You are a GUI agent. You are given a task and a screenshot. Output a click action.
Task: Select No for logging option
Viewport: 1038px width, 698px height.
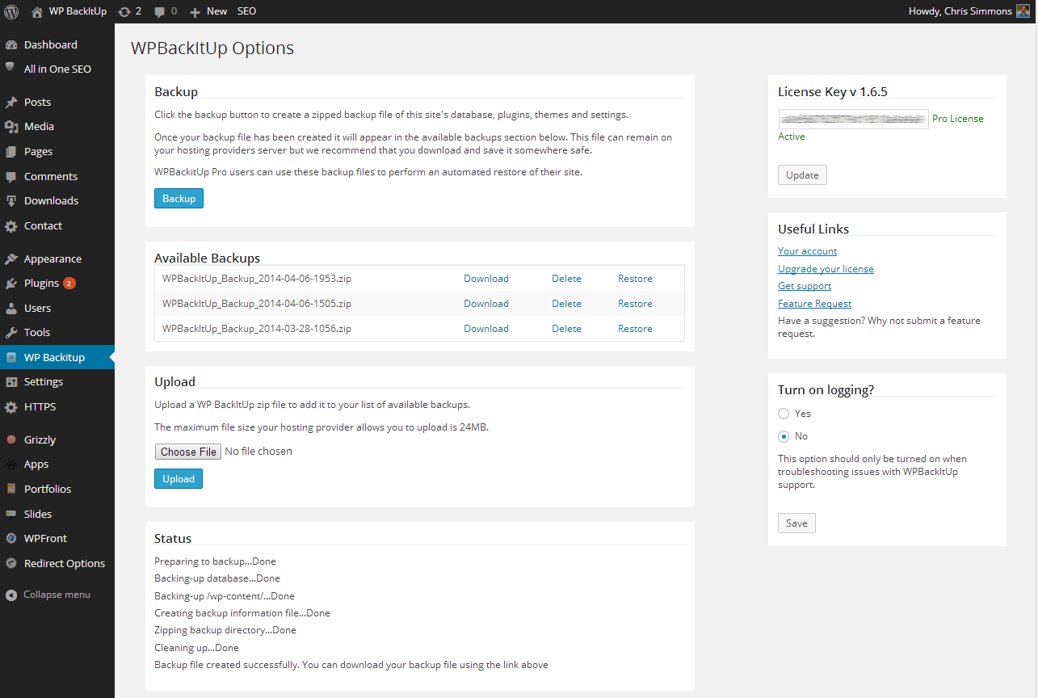point(784,436)
